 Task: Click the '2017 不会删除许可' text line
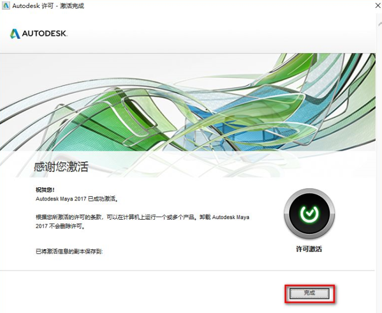coord(60,227)
